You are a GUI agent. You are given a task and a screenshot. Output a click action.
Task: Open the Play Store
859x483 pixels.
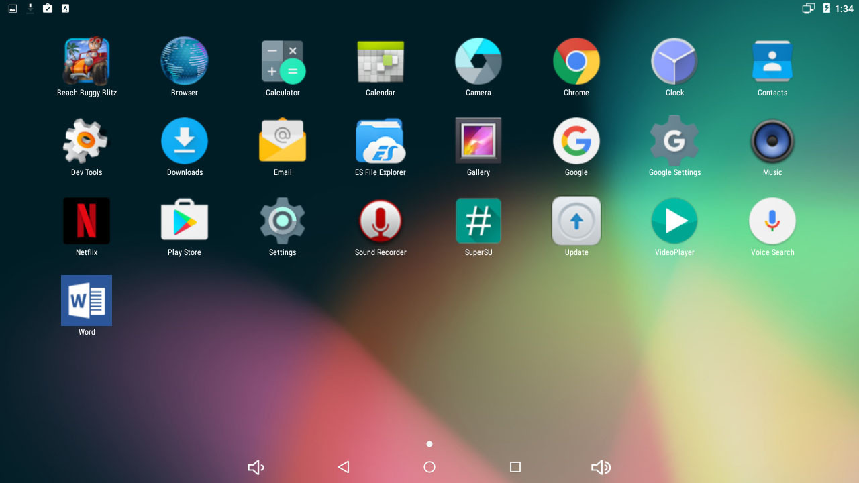click(185, 221)
